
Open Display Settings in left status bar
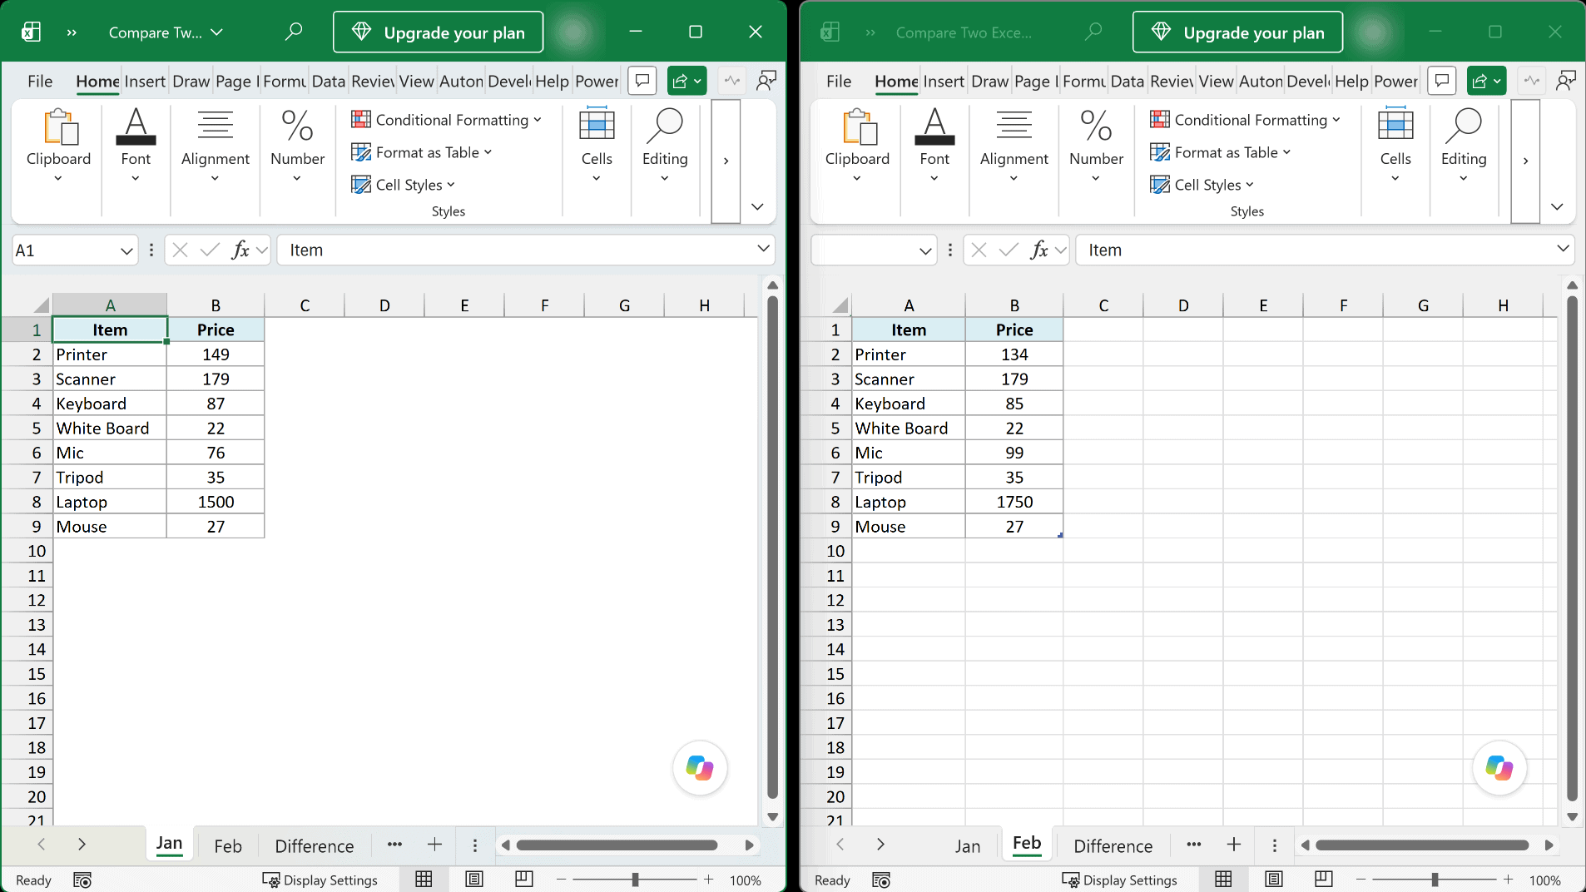click(320, 880)
